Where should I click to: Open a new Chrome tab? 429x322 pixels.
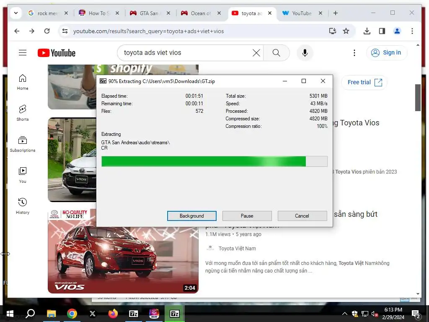coord(336,13)
